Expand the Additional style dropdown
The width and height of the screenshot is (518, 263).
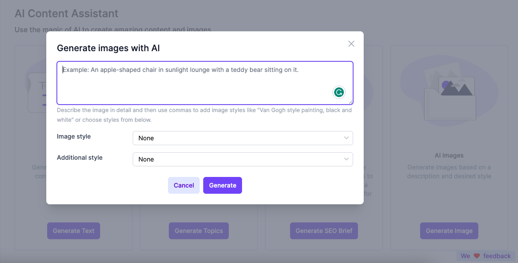[242, 159]
